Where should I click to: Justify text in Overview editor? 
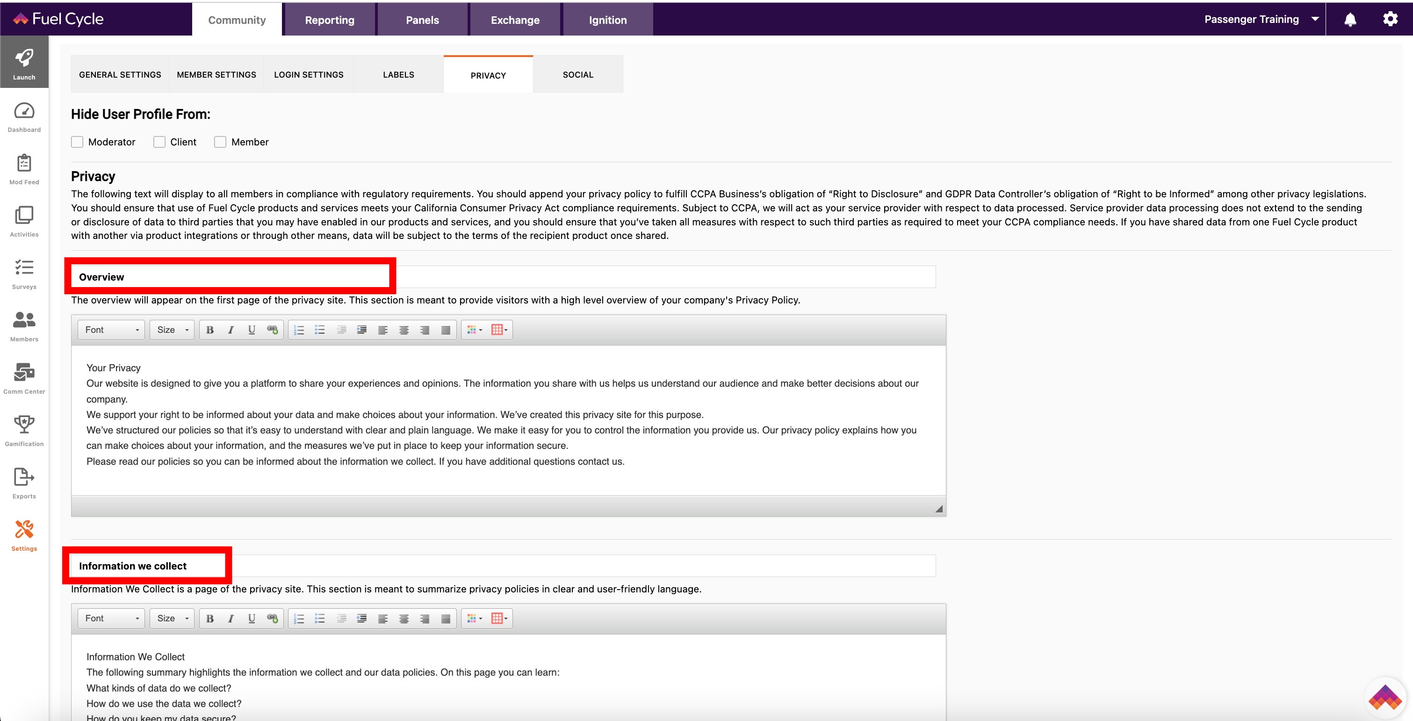pos(446,330)
